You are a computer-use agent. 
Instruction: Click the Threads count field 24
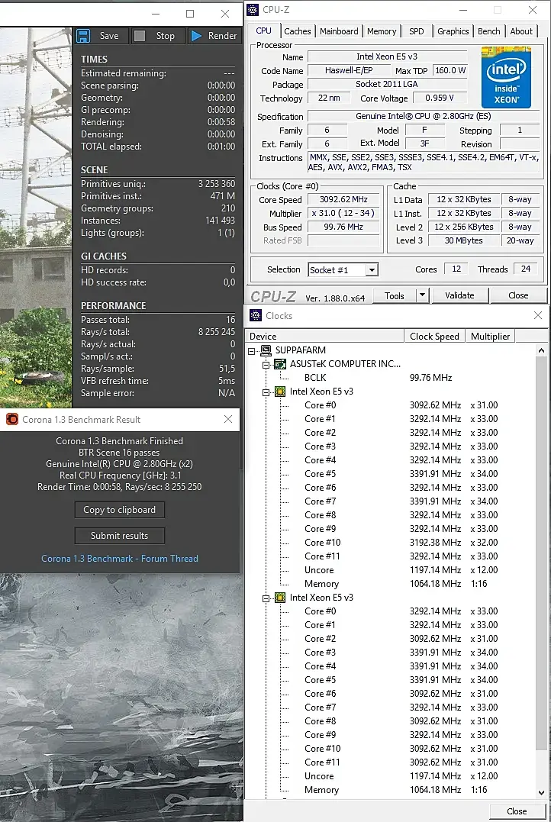pos(526,269)
